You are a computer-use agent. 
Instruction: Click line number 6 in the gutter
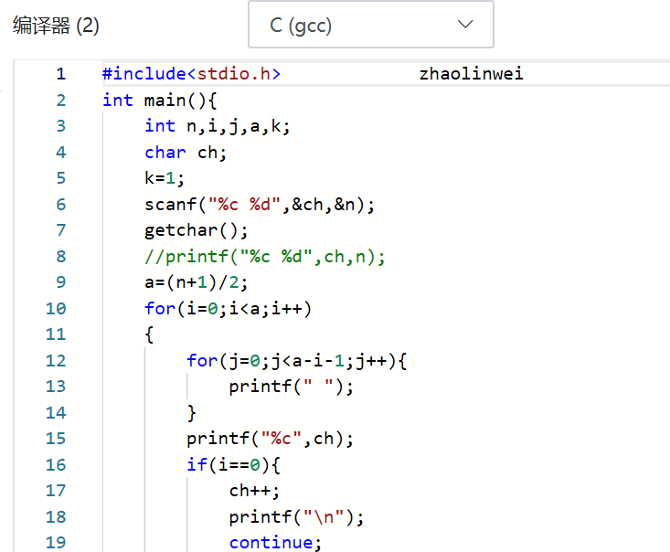click(x=60, y=205)
